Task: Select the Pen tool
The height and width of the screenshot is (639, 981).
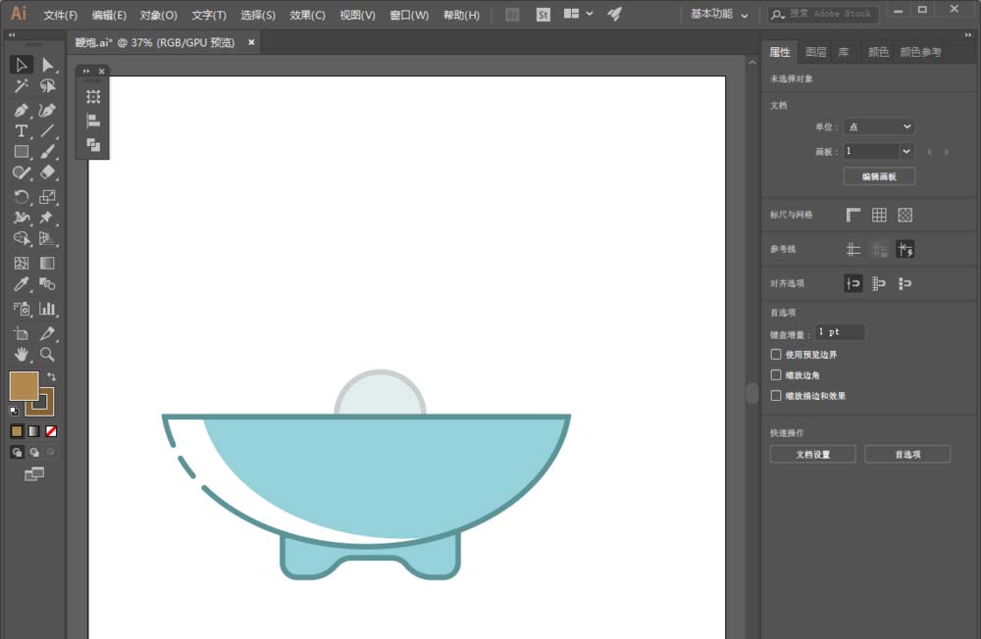Action: click(21, 111)
